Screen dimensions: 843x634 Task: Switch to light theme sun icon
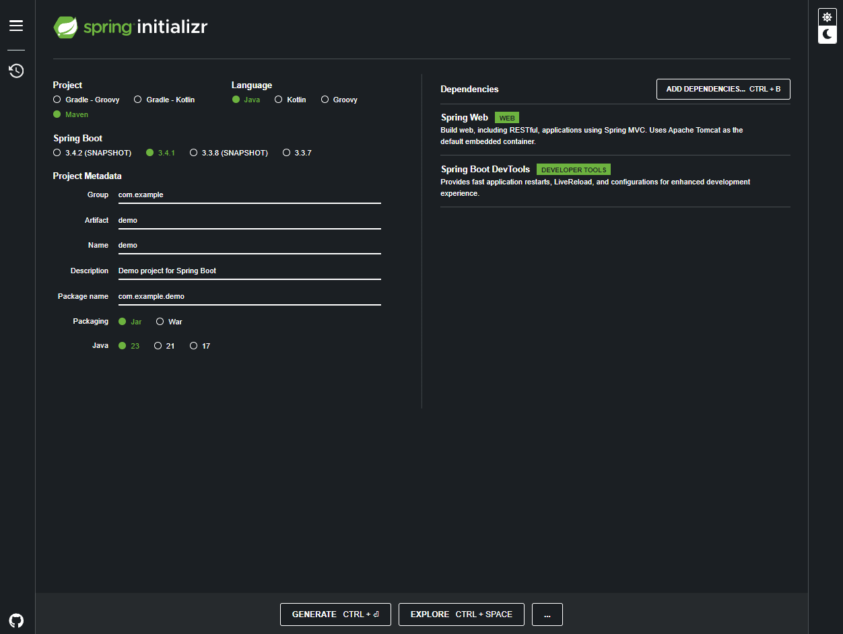828,17
